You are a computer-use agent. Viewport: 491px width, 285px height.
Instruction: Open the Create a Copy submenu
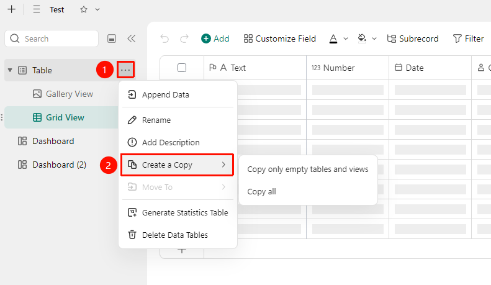click(x=178, y=165)
